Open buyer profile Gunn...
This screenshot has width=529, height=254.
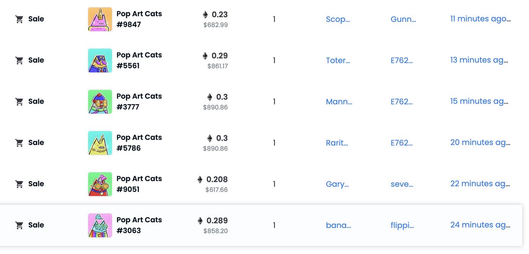coord(403,19)
